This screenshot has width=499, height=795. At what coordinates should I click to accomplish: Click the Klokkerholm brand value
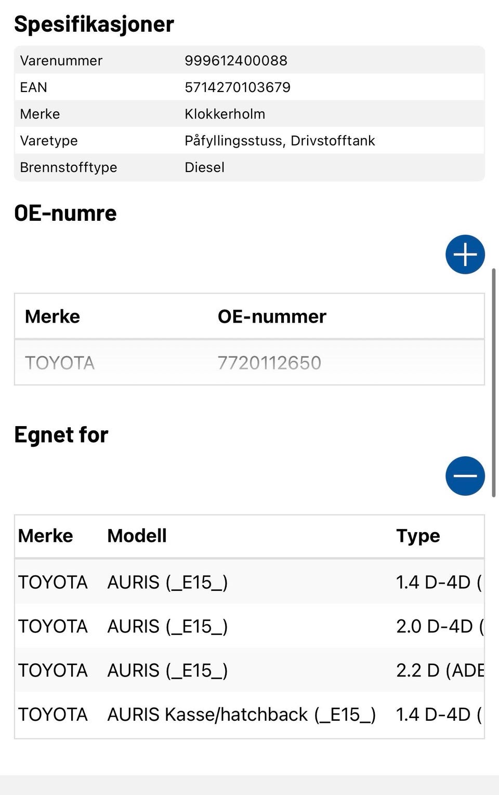click(x=225, y=114)
